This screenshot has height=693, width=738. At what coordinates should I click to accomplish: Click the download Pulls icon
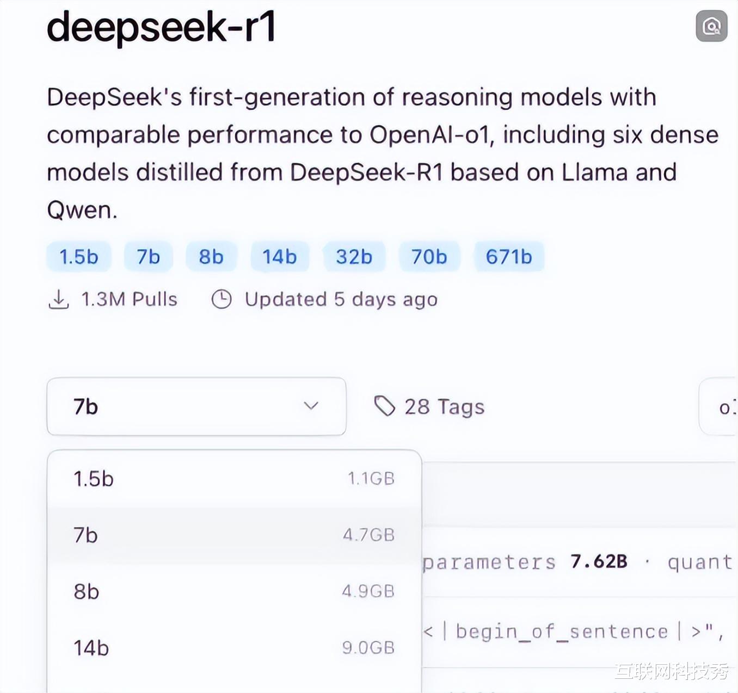[x=59, y=299]
